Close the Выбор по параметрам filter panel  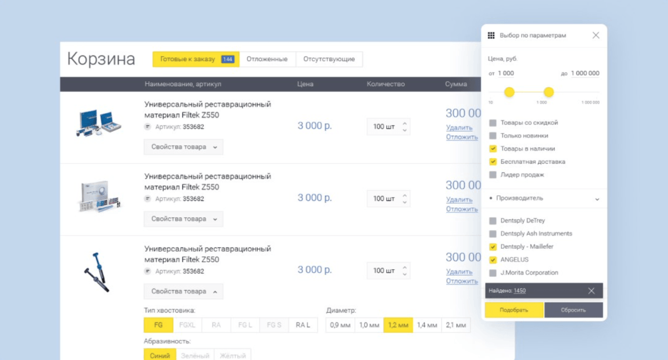596,35
